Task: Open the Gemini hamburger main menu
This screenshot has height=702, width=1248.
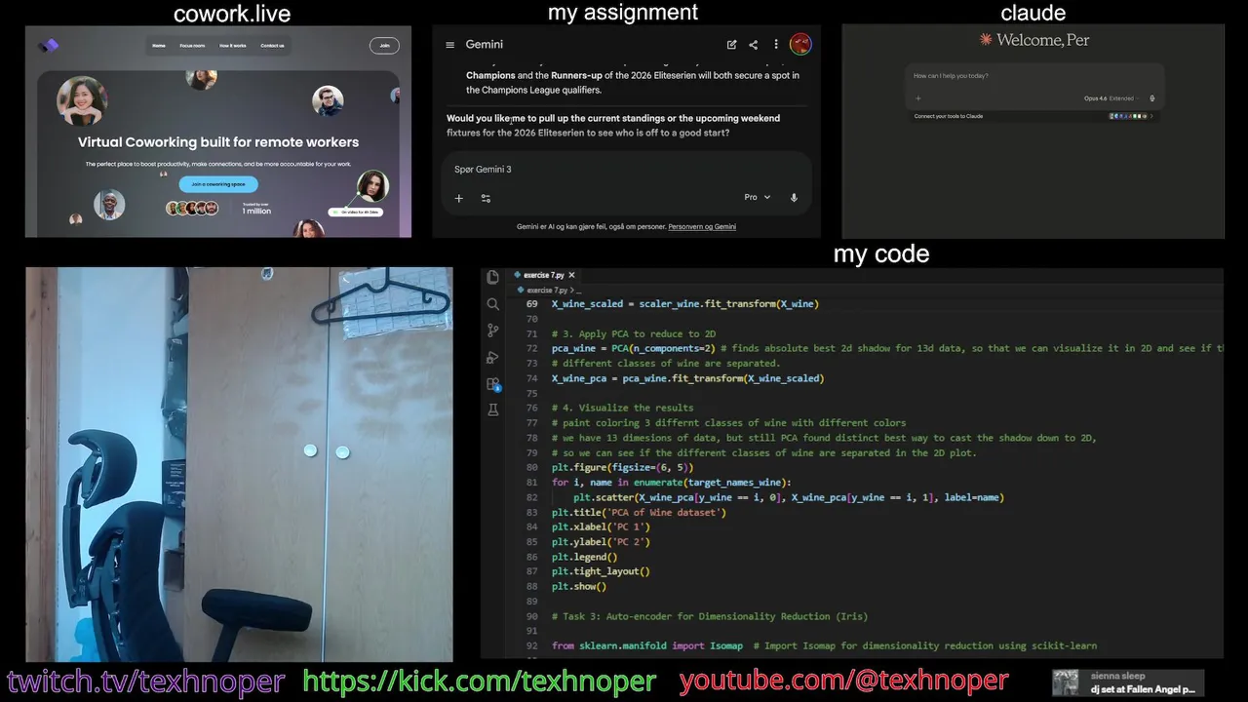Action: pyautogui.click(x=449, y=45)
